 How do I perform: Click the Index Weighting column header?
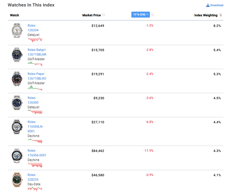[206, 15]
